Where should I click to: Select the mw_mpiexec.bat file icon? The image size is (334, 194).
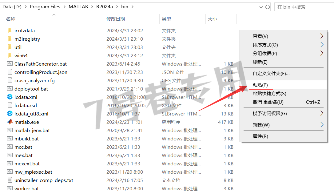10,172
